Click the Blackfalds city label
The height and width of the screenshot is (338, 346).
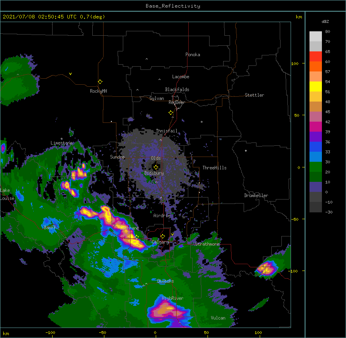[177, 90]
